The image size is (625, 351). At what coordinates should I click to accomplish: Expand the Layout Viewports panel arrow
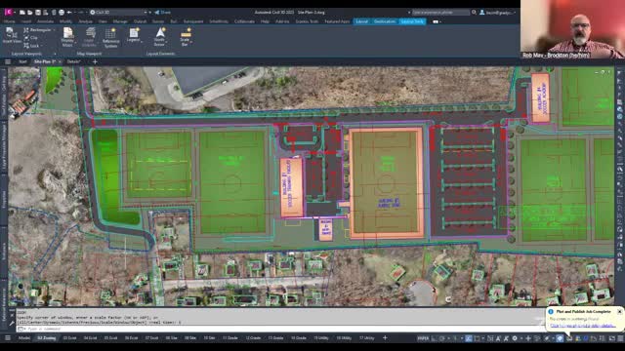point(55,54)
